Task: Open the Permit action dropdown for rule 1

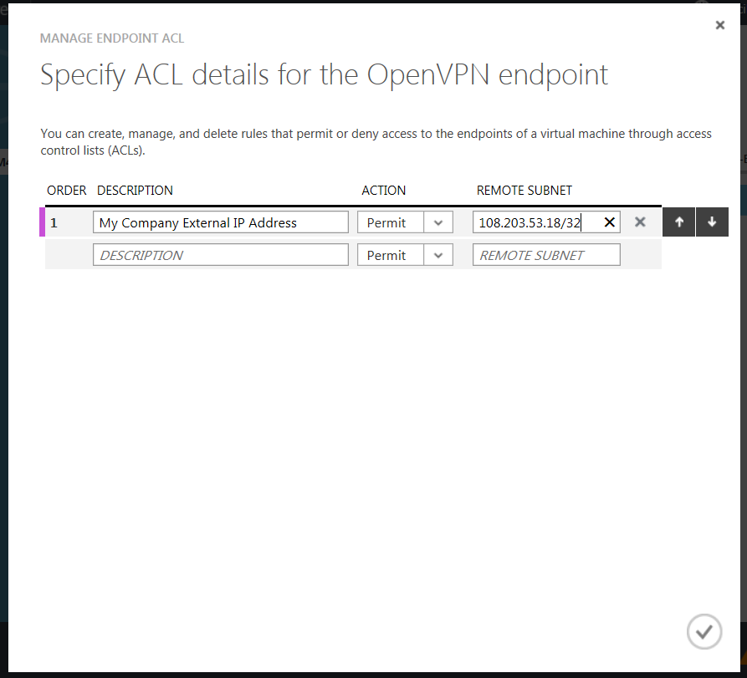Action: 391,222
